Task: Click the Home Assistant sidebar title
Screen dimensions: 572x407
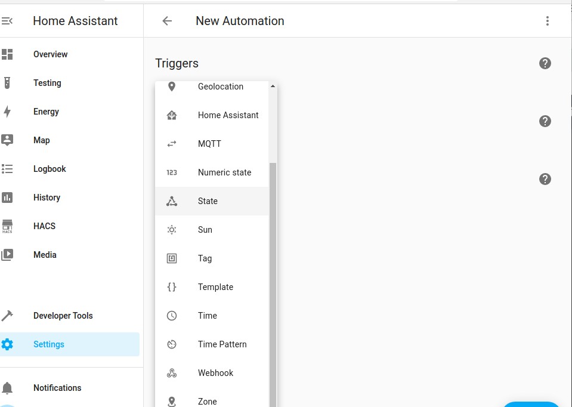Action: click(x=75, y=21)
